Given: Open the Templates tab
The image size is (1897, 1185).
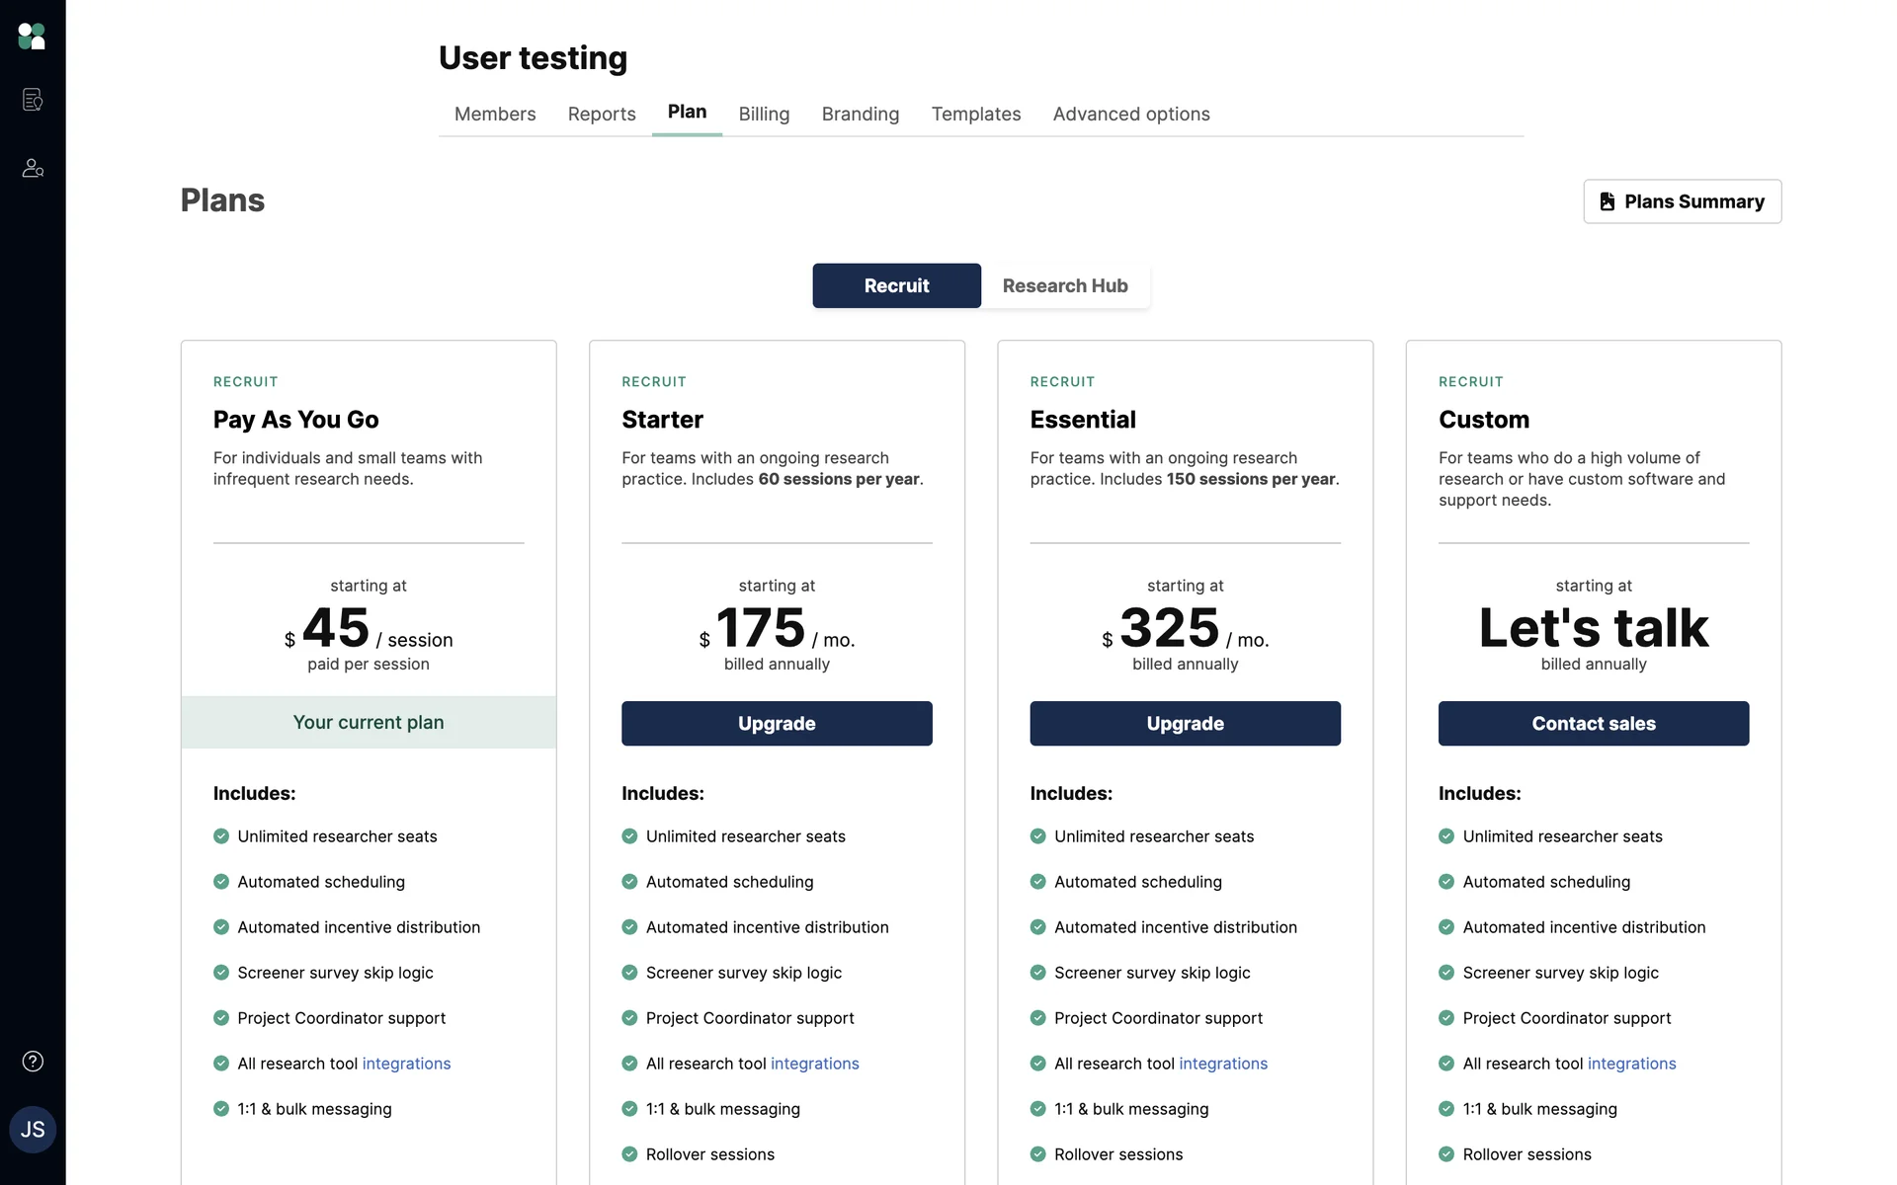Looking at the screenshot, I should [x=975, y=114].
